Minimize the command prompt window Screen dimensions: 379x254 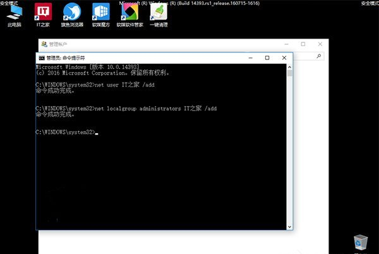click(x=251, y=57)
